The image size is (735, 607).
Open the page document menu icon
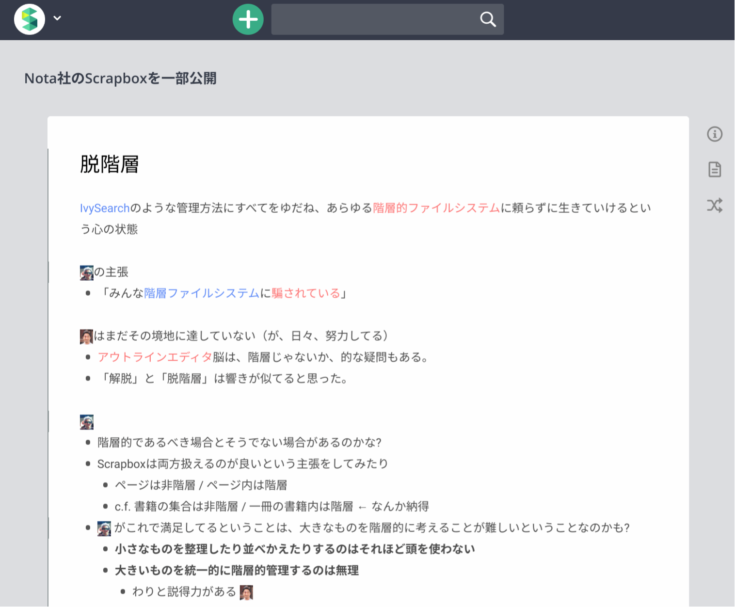coord(715,170)
